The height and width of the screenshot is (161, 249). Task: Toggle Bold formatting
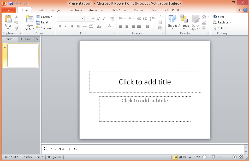click(x=60, y=26)
